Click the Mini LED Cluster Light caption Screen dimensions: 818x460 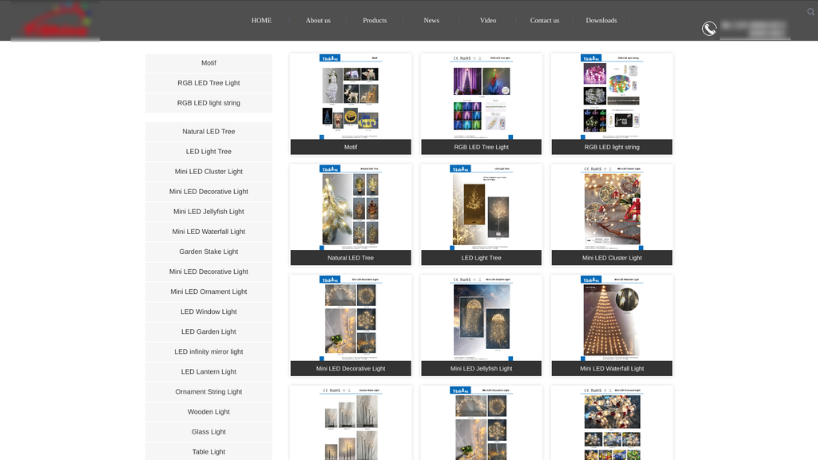pyautogui.click(x=612, y=258)
